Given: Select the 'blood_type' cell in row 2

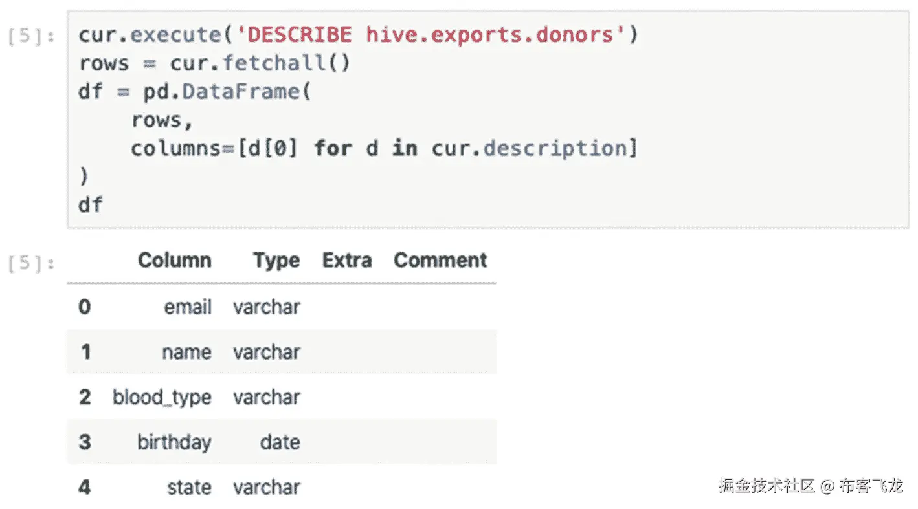Looking at the screenshot, I should [x=162, y=397].
